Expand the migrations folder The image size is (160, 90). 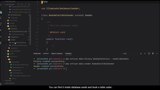tap(14, 37)
